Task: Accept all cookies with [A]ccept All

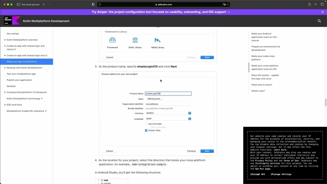Action: [x=258, y=174]
